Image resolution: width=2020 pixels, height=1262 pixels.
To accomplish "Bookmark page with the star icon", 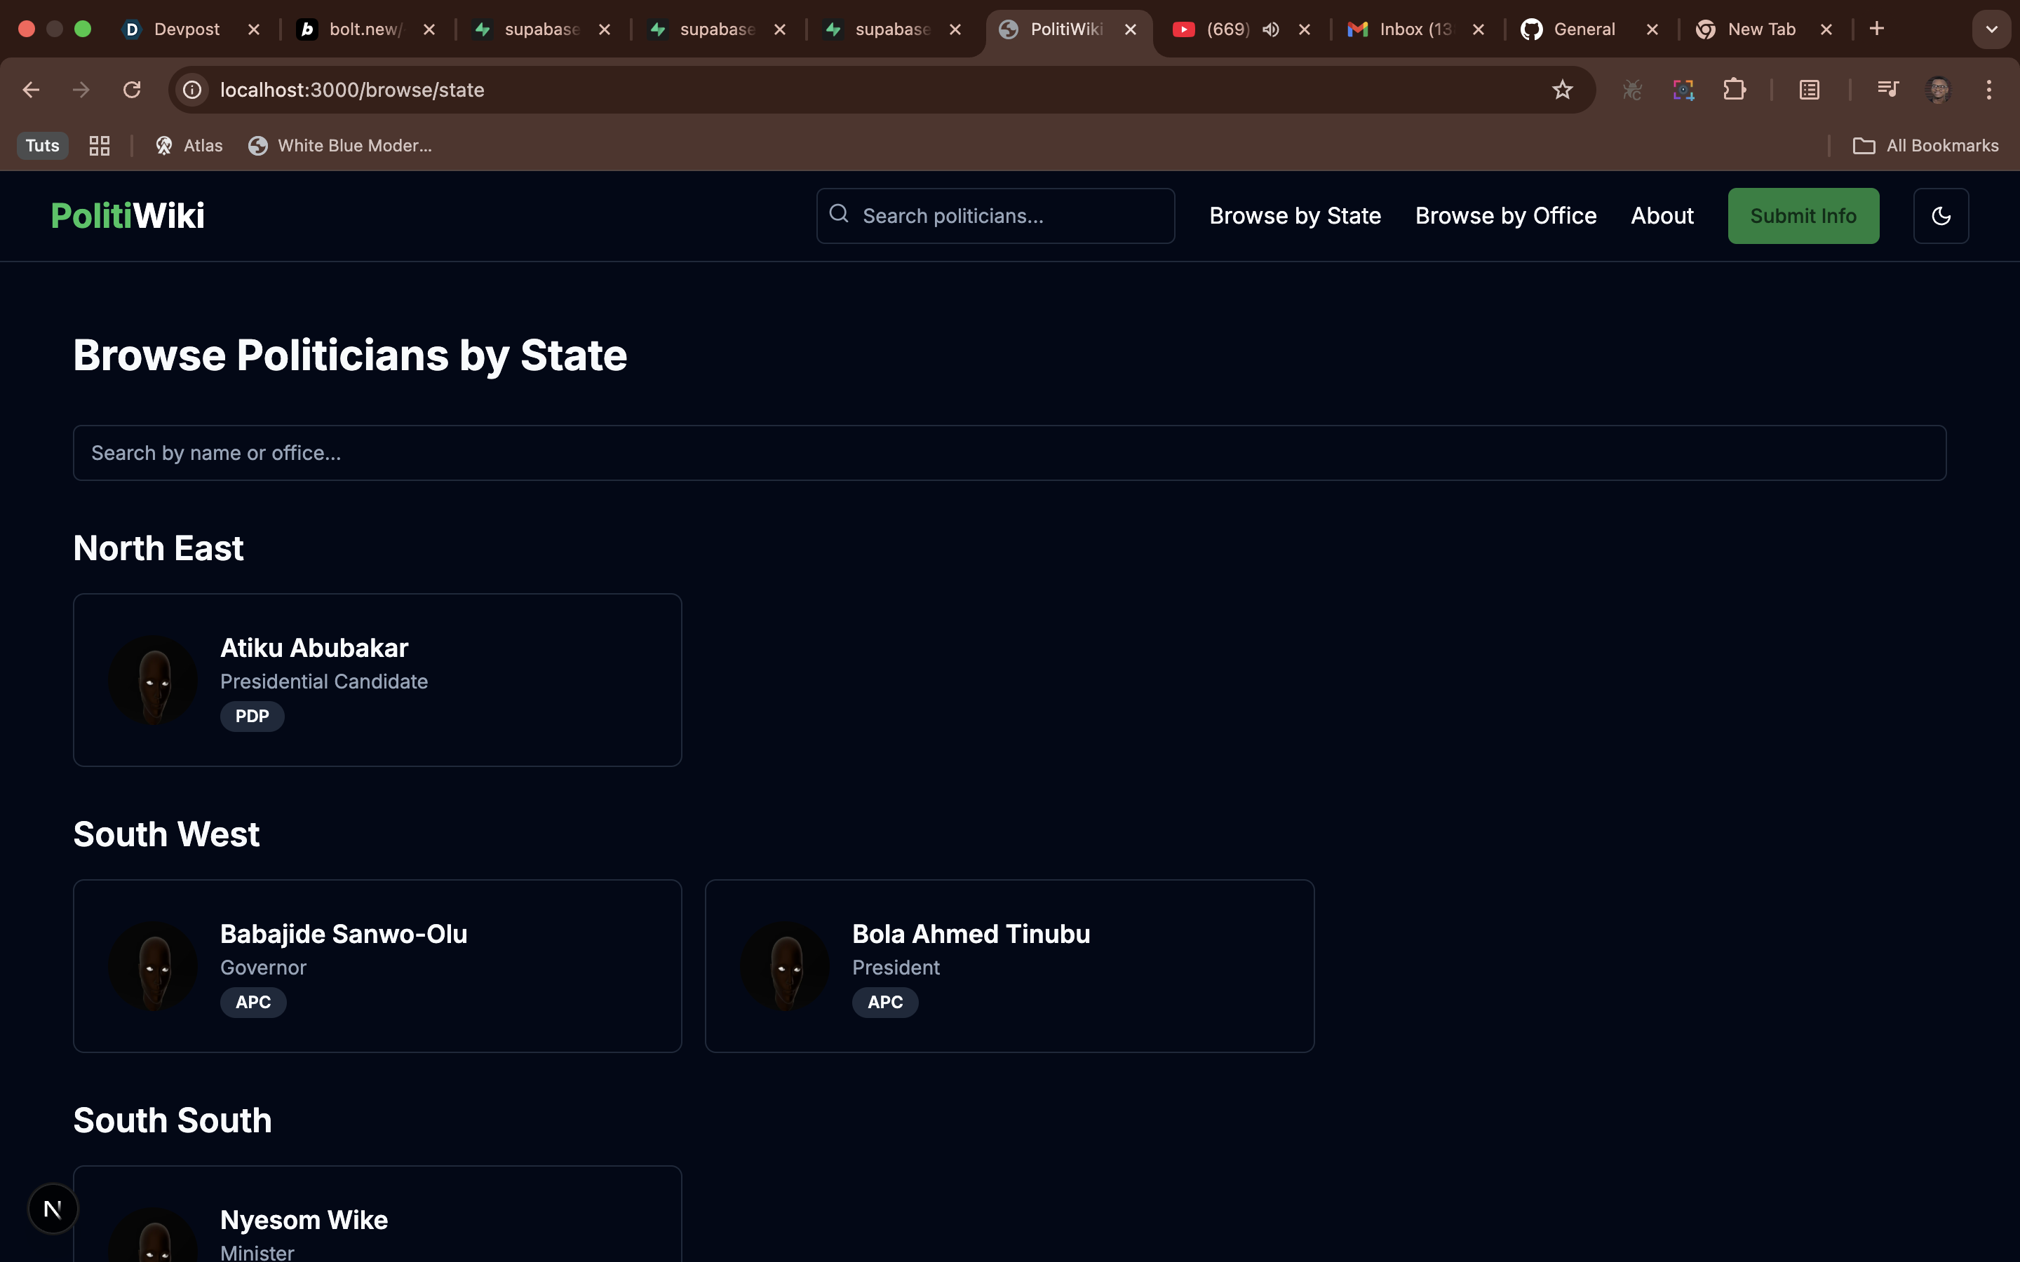I will [x=1562, y=89].
